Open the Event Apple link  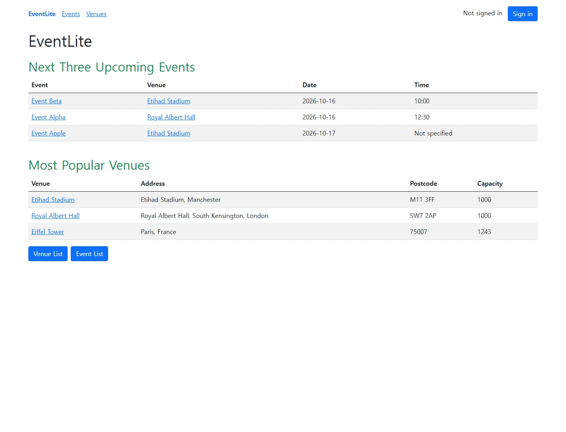coord(48,133)
